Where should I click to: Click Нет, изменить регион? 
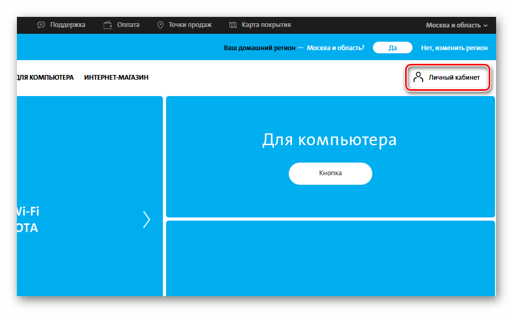454,48
